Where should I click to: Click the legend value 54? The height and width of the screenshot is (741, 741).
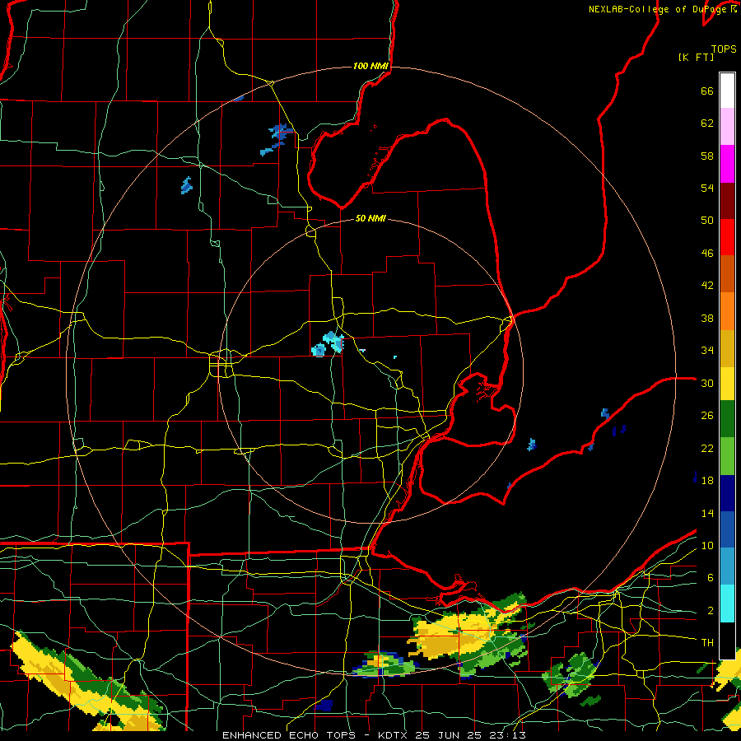[707, 188]
